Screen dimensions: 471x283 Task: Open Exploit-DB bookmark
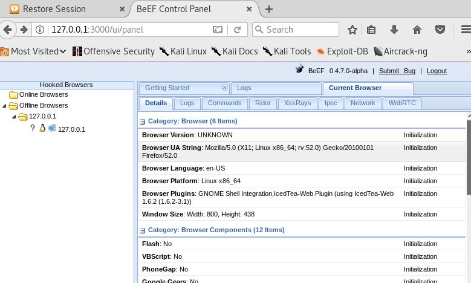(x=342, y=51)
